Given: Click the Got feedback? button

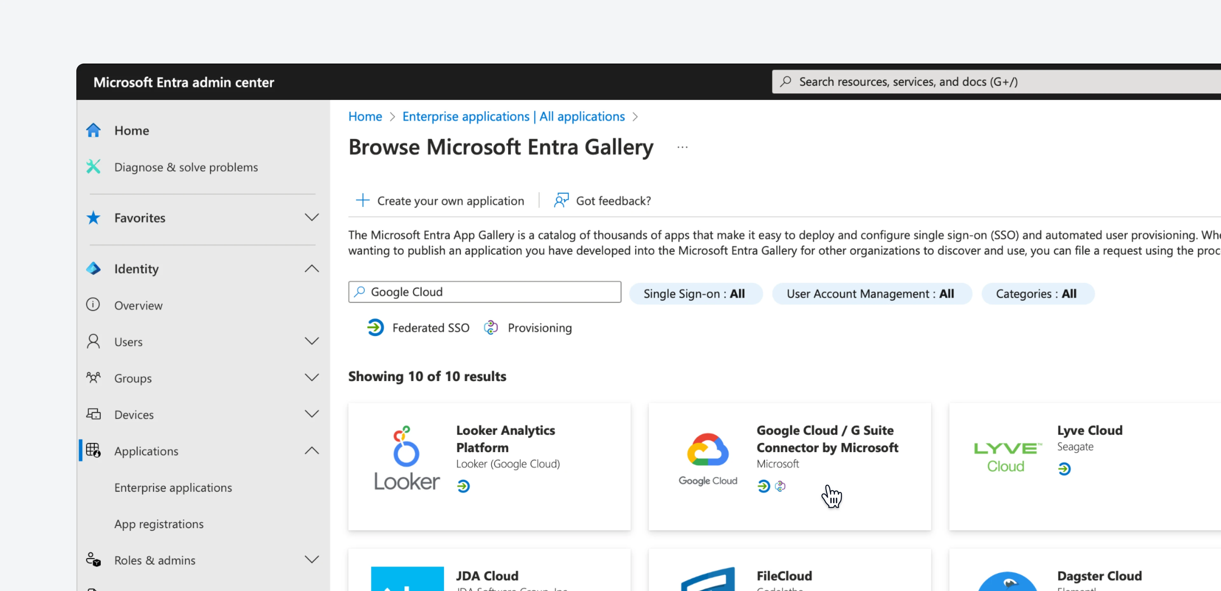Looking at the screenshot, I should click(x=602, y=200).
